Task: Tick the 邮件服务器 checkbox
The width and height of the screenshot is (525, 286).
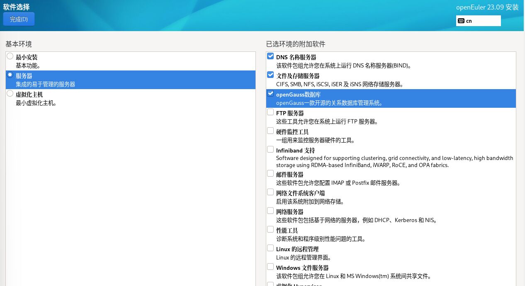Action: 270,174
